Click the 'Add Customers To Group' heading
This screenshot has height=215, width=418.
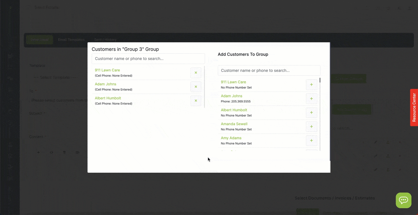click(243, 54)
